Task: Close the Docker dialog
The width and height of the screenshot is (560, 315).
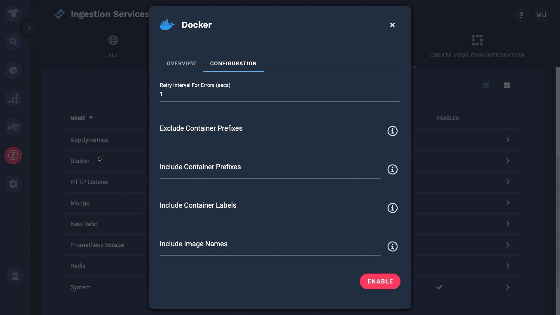Action: point(392,25)
